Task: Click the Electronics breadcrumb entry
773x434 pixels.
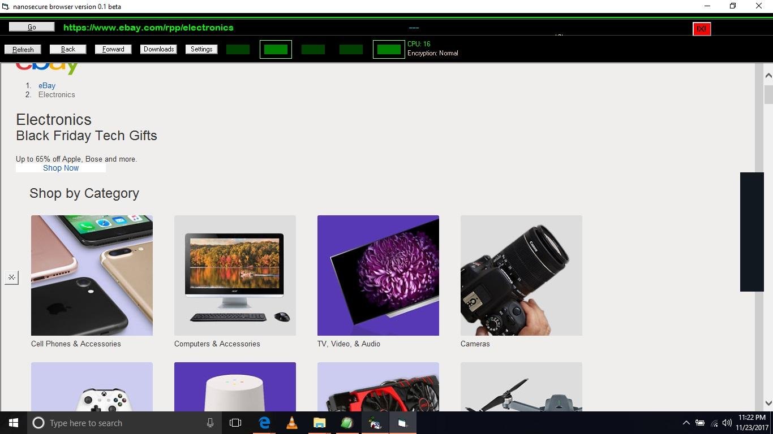Action: coord(57,94)
